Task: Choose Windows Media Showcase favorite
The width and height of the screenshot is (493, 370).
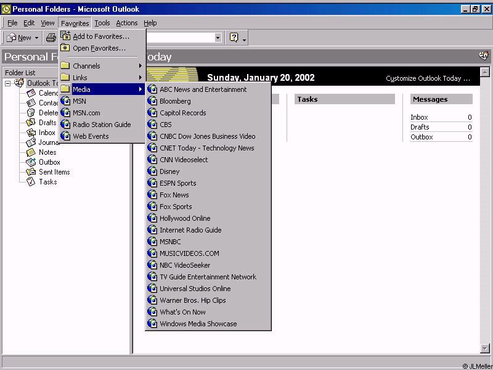Action: point(208,323)
